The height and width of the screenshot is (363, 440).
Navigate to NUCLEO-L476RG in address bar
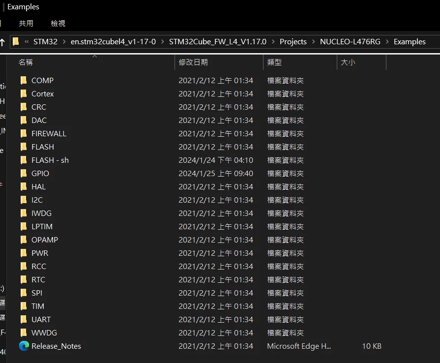pos(350,42)
